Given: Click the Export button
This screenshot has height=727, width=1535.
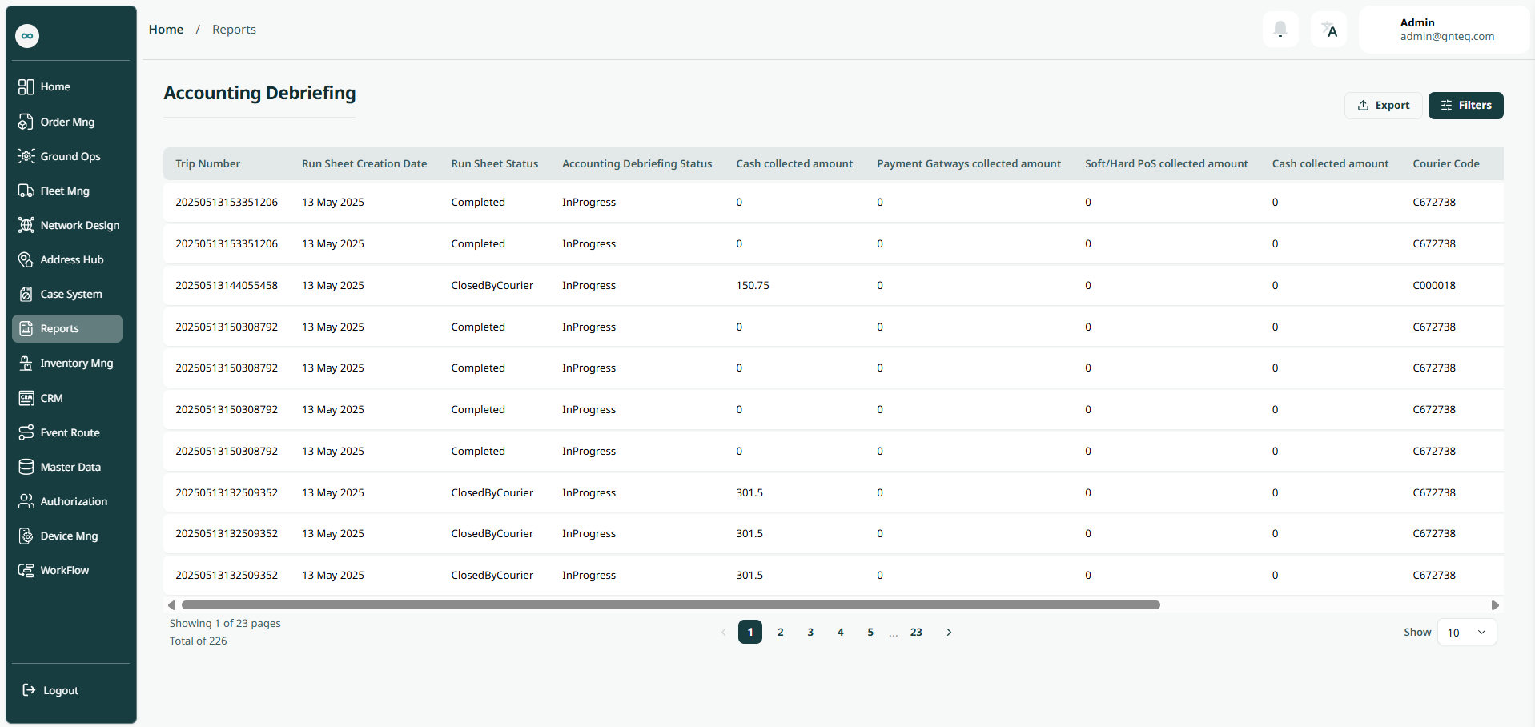Looking at the screenshot, I should click(1383, 106).
